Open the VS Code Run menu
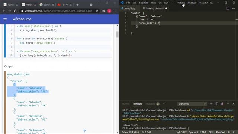Image resolution: width=238 pixels, height=134 pixels. pos(166,3)
